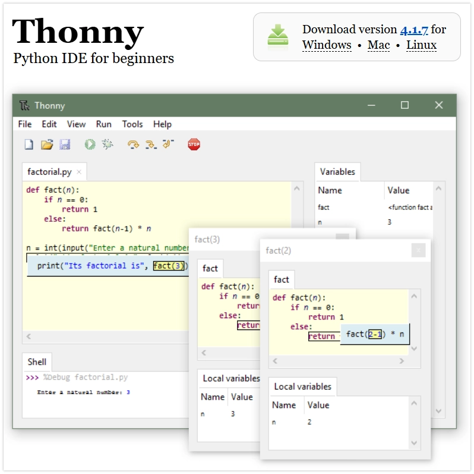This screenshot has width=474, height=474.
Task: Click the Step over debug icon
Action: (x=133, y=145)
